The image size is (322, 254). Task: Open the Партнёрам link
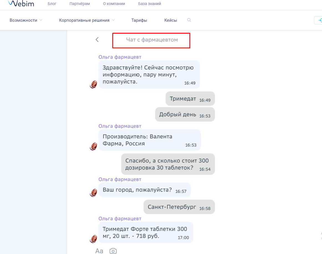coord(80,4)
